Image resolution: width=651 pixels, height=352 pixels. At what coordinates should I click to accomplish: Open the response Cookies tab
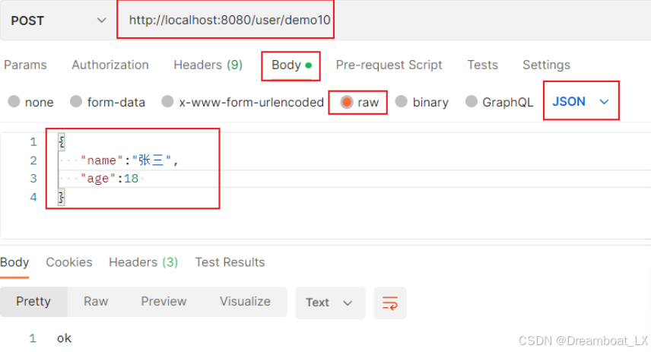(x=69, y=262)
